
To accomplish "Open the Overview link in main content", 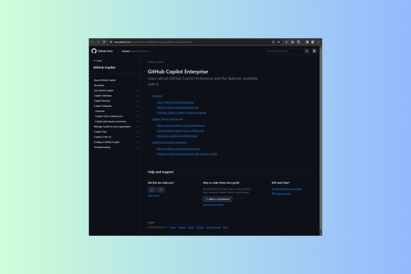I will coord(157,96).
